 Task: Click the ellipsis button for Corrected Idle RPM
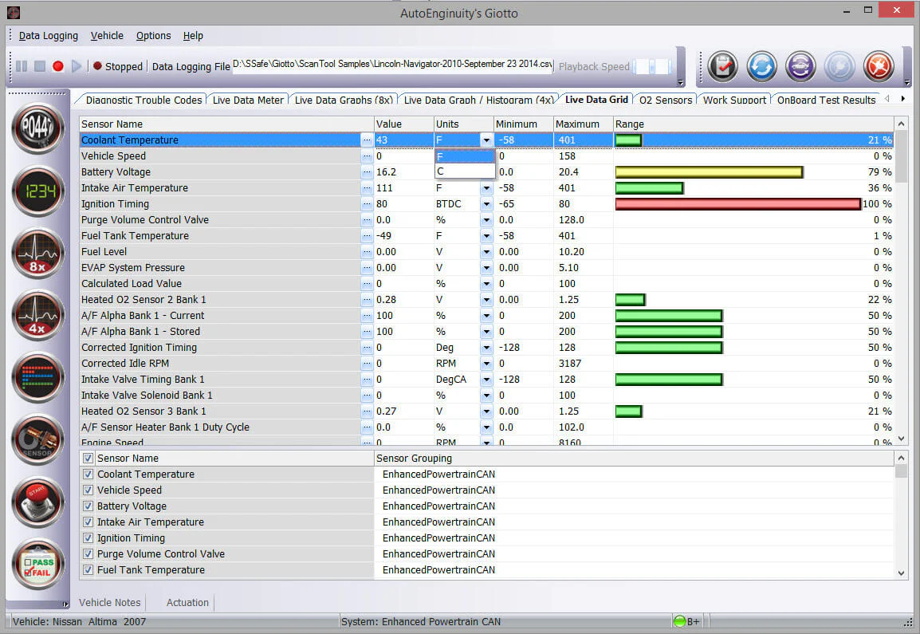367,364
